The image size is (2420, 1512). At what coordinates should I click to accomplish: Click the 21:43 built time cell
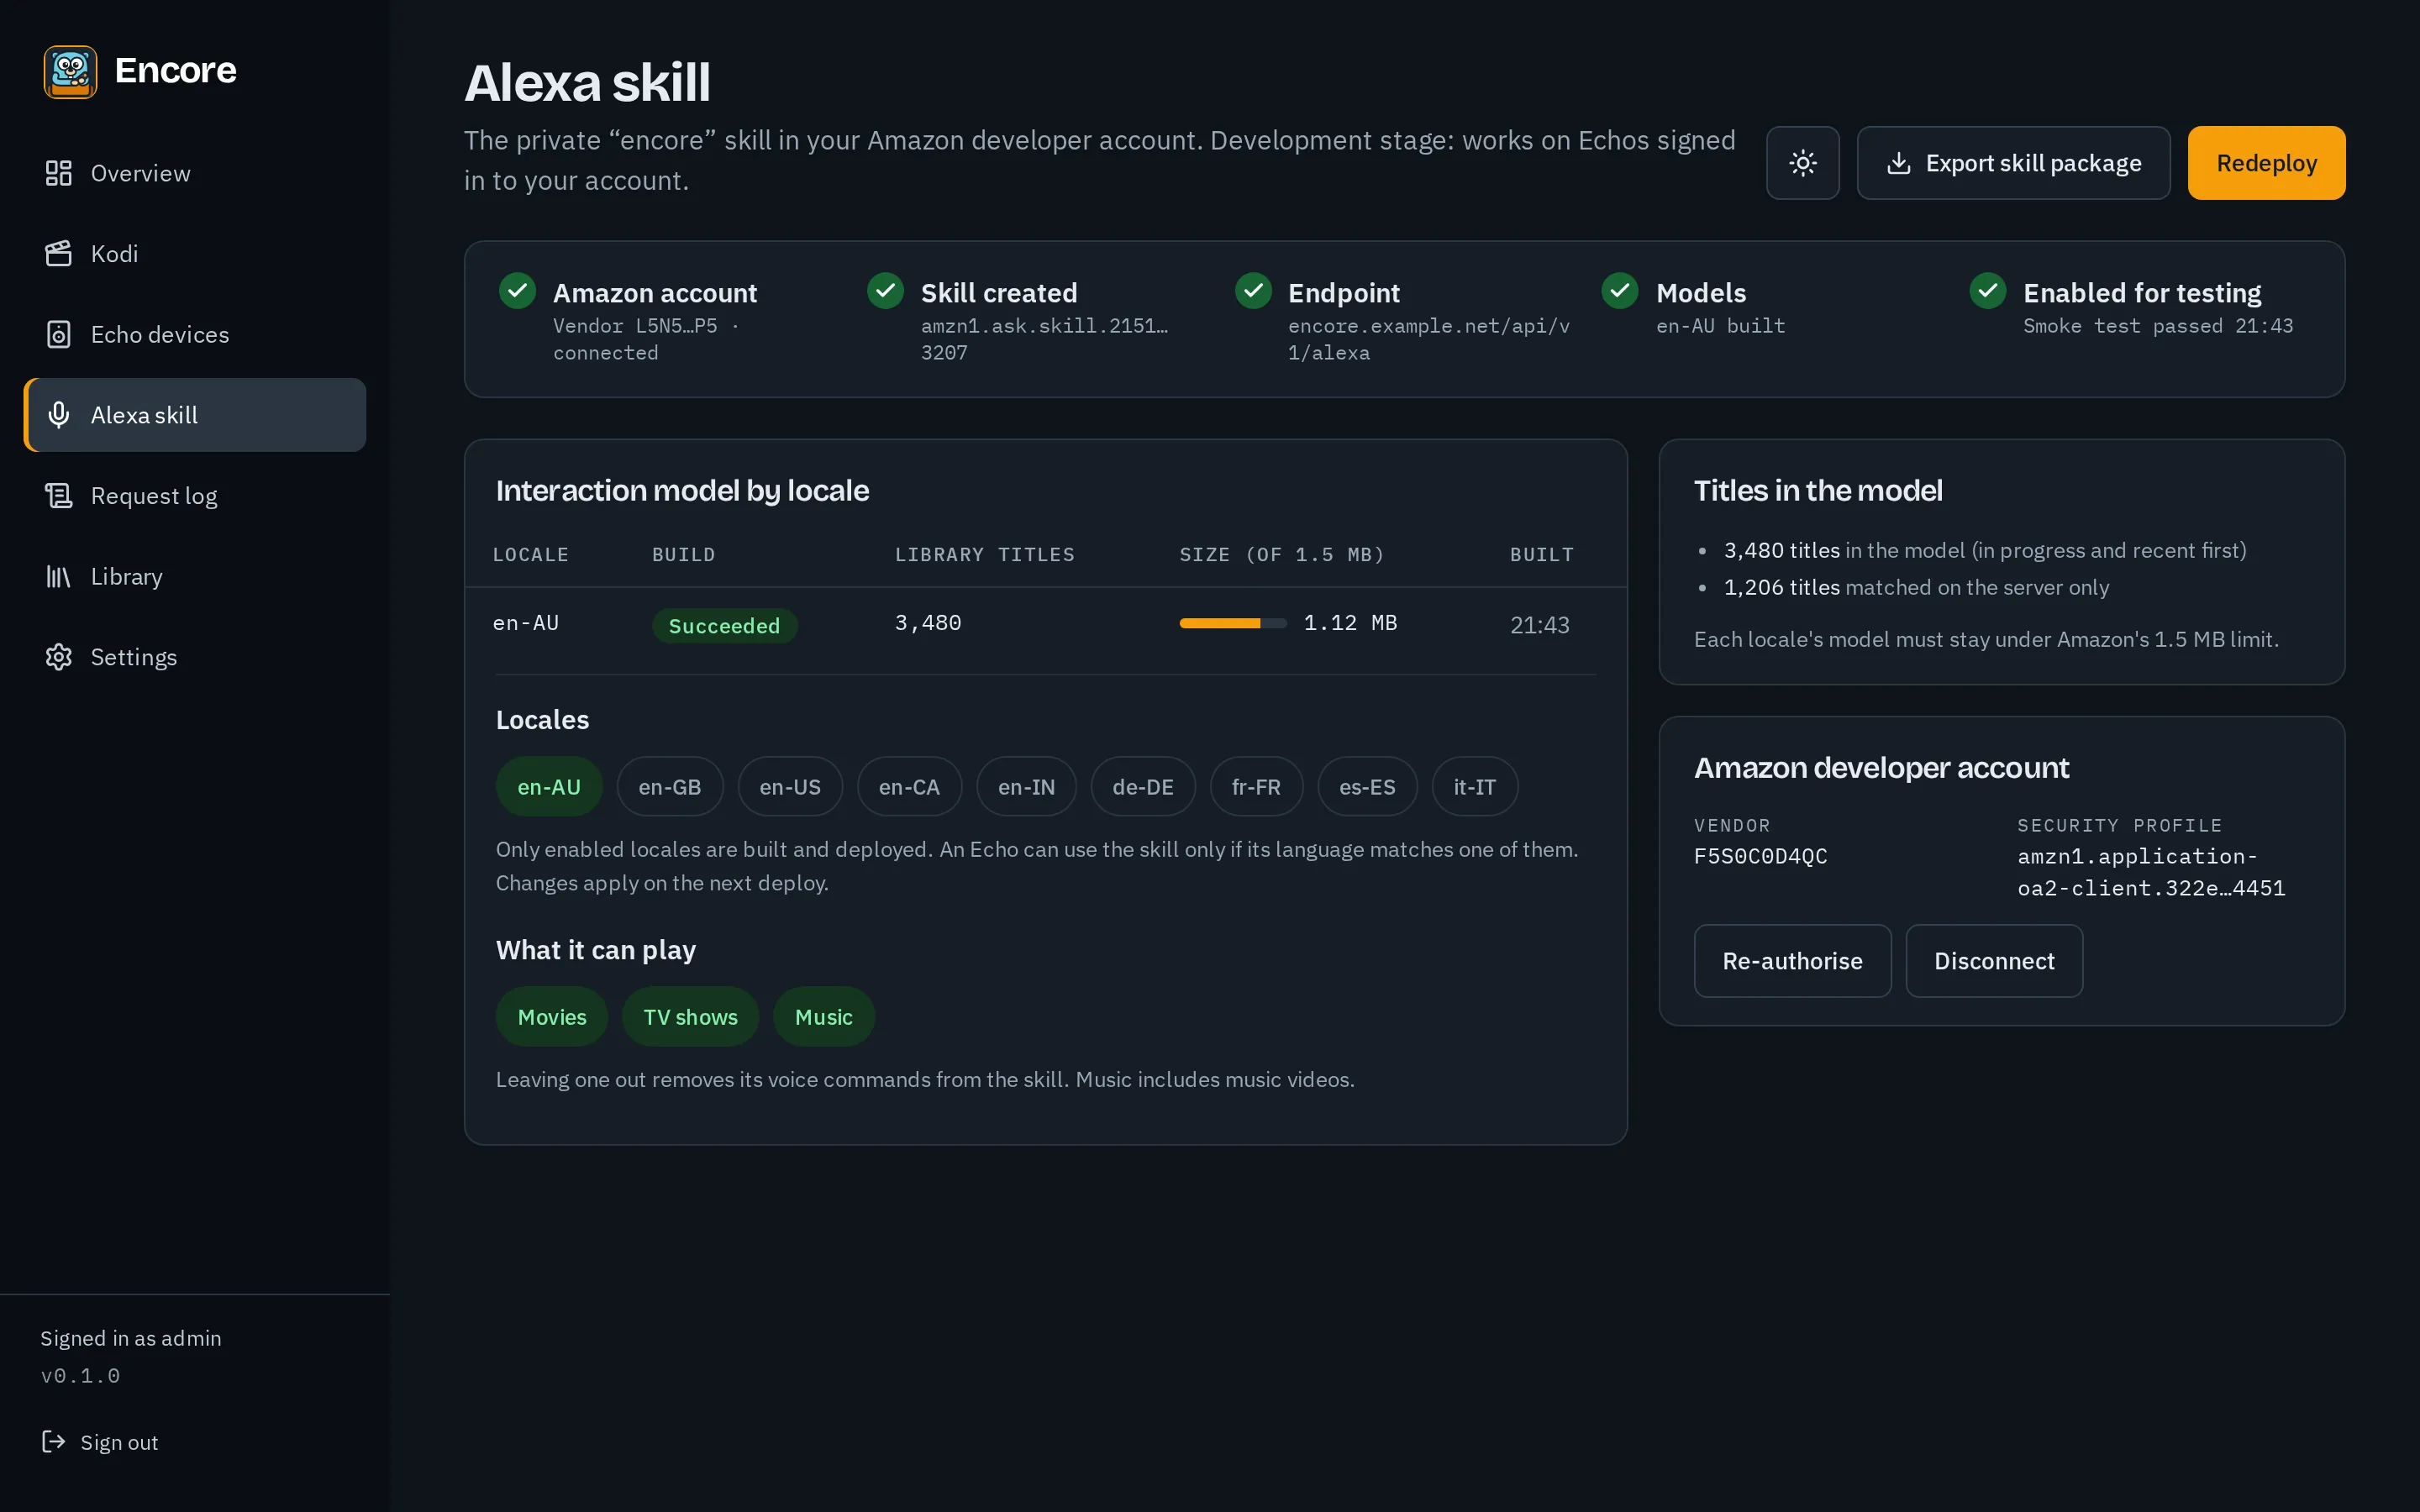tap(1540, 625)
